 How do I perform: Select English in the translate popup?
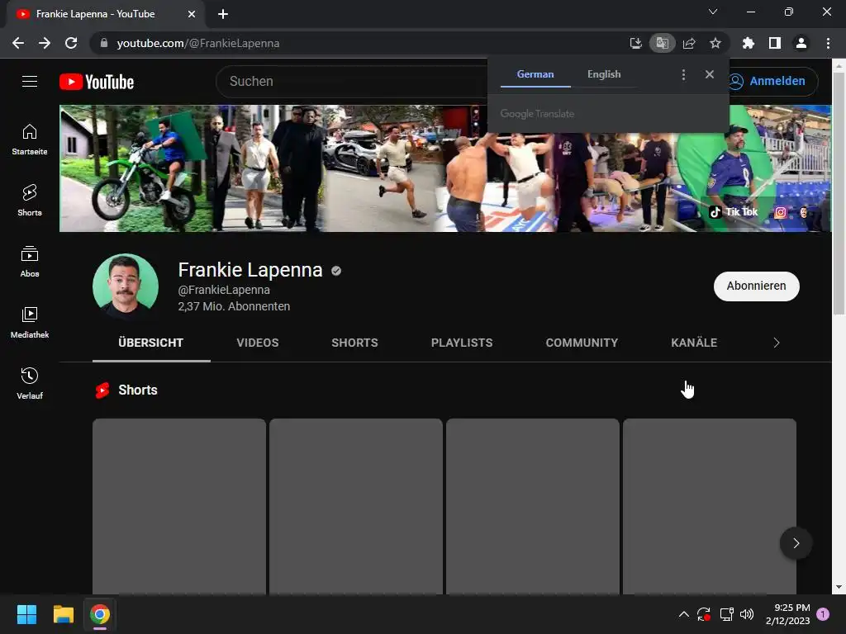(604, 74)
